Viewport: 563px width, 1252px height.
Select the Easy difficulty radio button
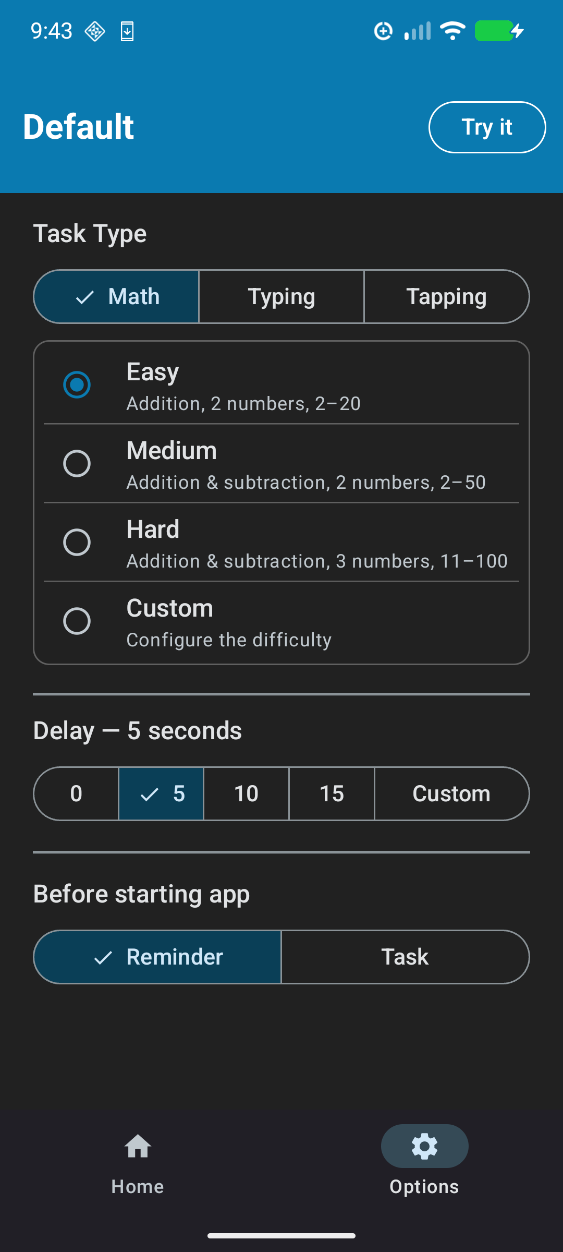pyautogui.click(x=77, y=384)
